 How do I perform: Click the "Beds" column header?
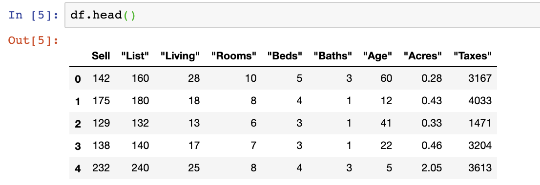(x=285, y=55)
